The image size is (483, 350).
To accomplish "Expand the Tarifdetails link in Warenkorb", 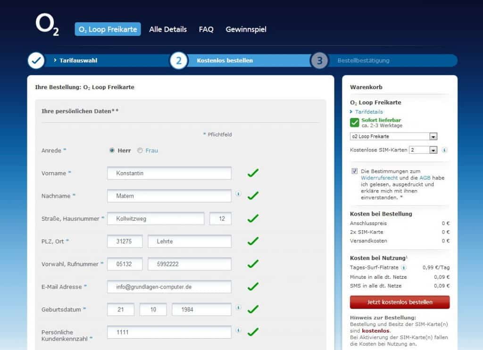I will click(369, 112).
